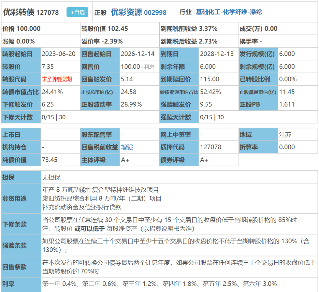Click the 涨幅 0.00% cell
The height and width of the screenshot is (292, 319).
[41, 41]
